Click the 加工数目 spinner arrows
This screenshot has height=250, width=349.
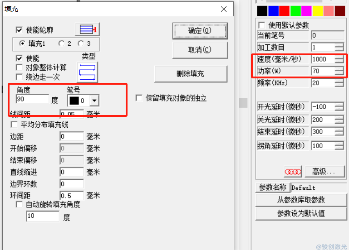coord(339,47)
